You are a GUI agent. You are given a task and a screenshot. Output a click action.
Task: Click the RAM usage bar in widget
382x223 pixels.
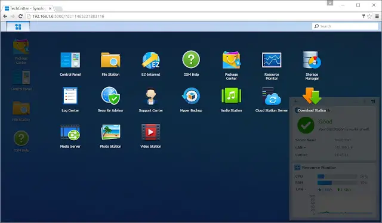337,182
